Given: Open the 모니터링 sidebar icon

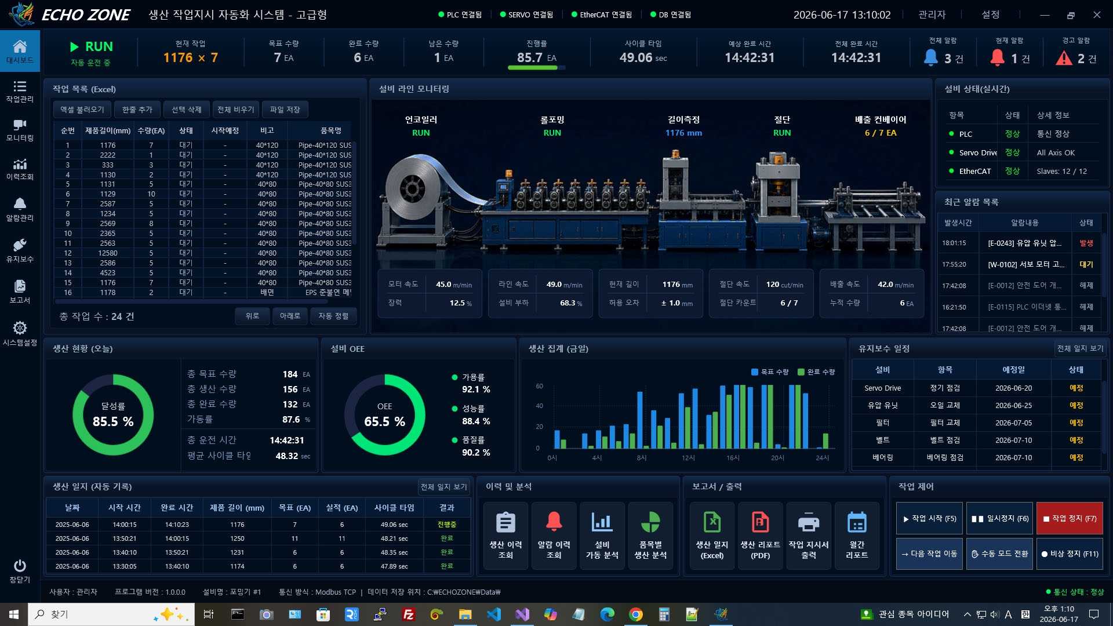Looking at the screenshot, I should pyautogui.click(x=20, y=130).
